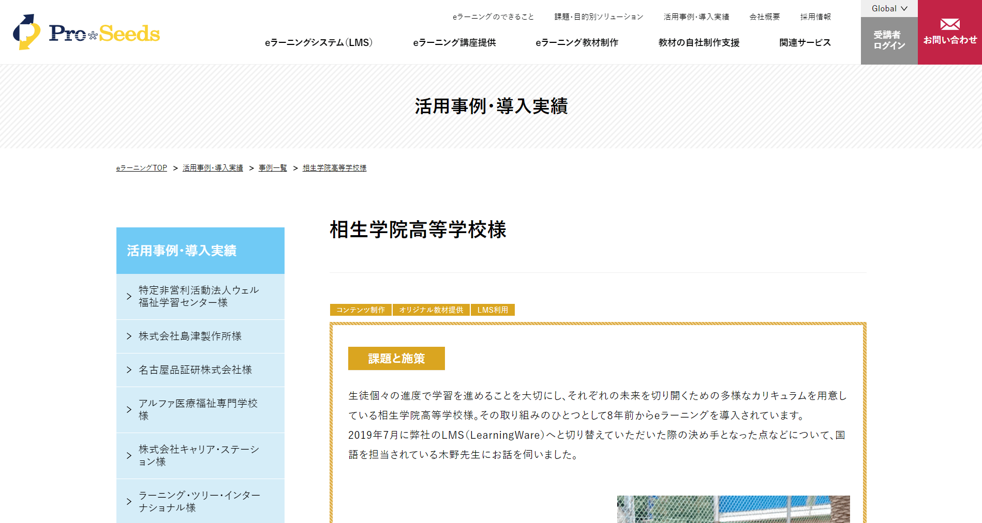This screenshot has width=982, height=523.
Task: Open 関連サービス menu
Action: pyautogui.click(x=805, y=42)
